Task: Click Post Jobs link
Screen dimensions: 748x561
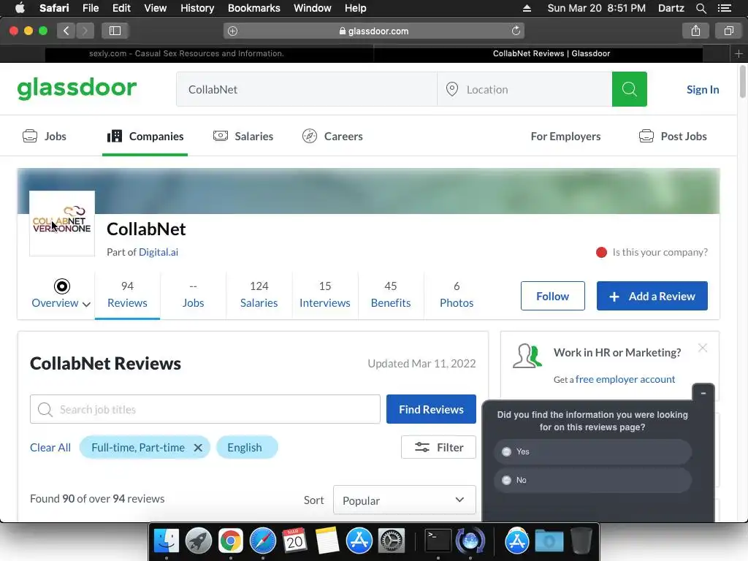Action: pyautogui.click(x=673, y=137)
